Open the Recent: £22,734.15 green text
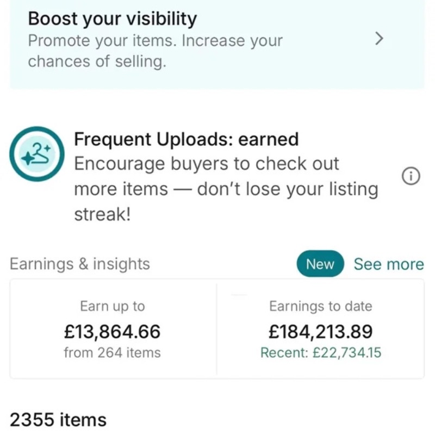435x435 pixels. point(321,353)
